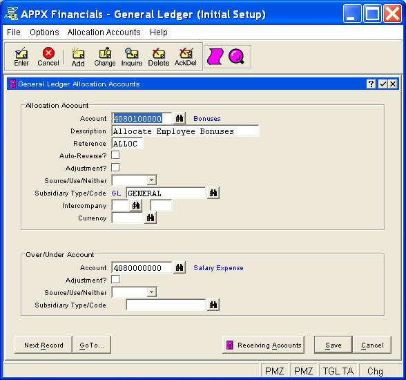Click the second PMZ status bar entry

point(304,371)
